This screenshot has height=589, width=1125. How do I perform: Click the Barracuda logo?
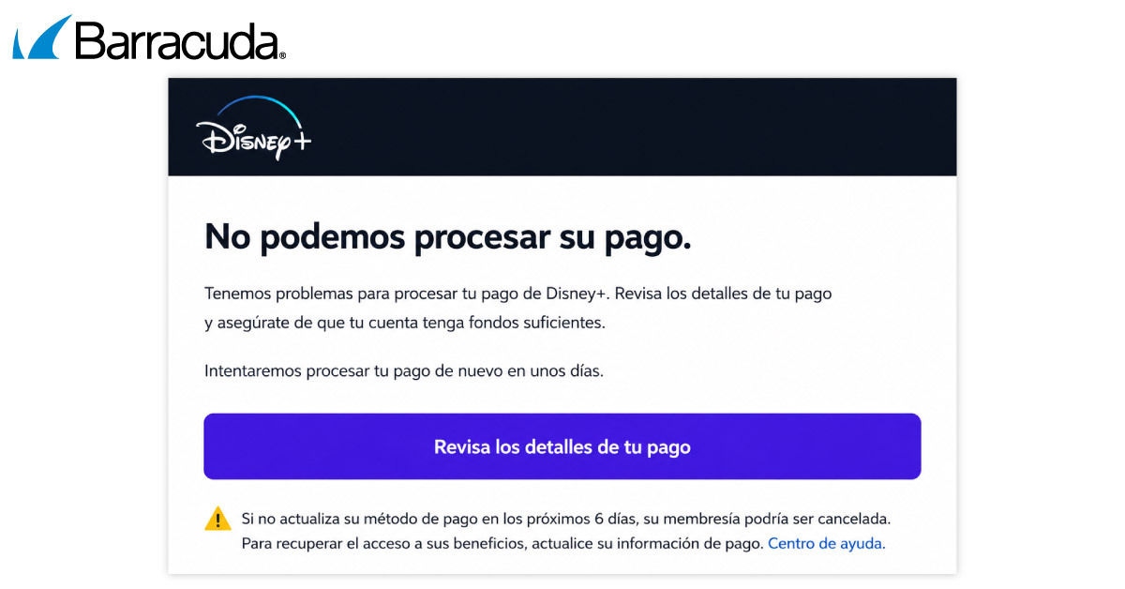(149, 38)
